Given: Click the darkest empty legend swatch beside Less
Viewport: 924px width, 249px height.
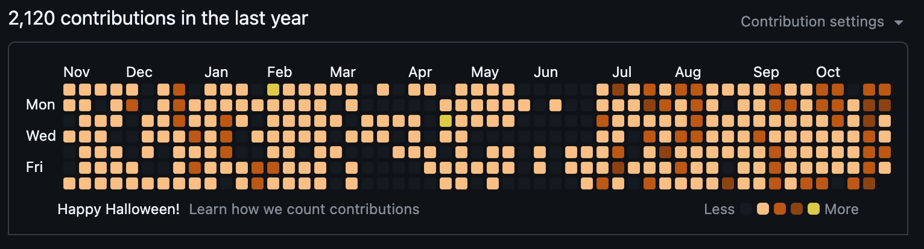Looking at the screenshot, I should click(x=746, y=209).
